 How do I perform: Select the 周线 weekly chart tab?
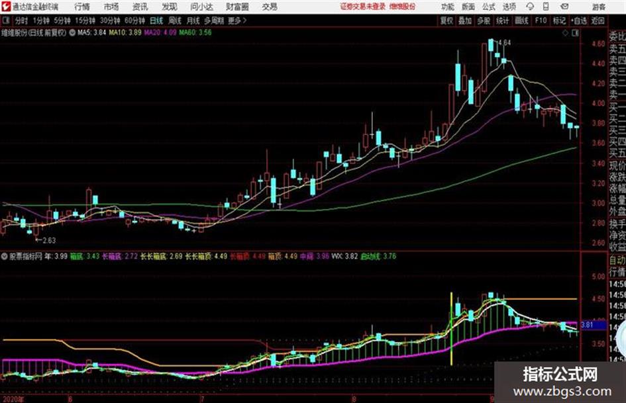[x=175, y=21]
